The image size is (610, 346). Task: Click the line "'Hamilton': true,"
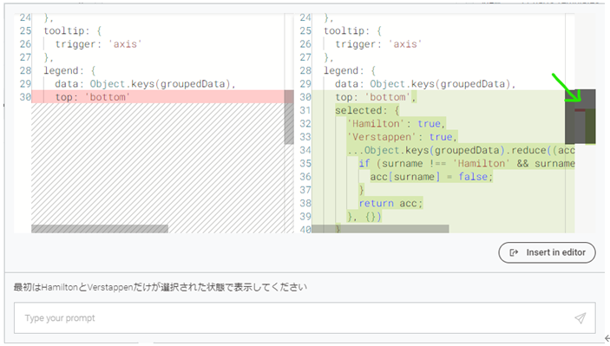(x=396, y=124)
